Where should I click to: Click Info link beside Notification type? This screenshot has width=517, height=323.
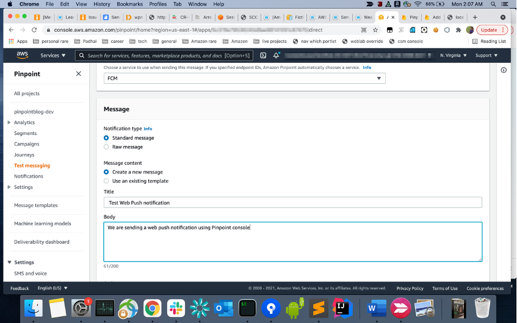pos(148,129)
